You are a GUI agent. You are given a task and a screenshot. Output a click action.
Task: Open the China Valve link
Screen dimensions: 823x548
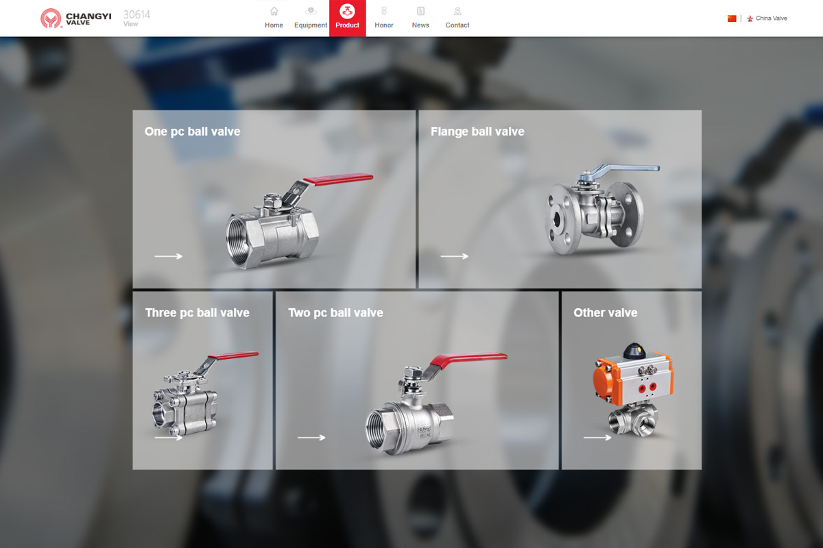tap(771, 18)
